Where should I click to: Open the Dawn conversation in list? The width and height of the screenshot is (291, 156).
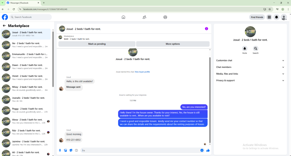pos(26,67)
